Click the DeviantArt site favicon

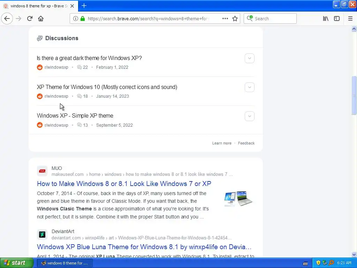click(x=42, y=234)
